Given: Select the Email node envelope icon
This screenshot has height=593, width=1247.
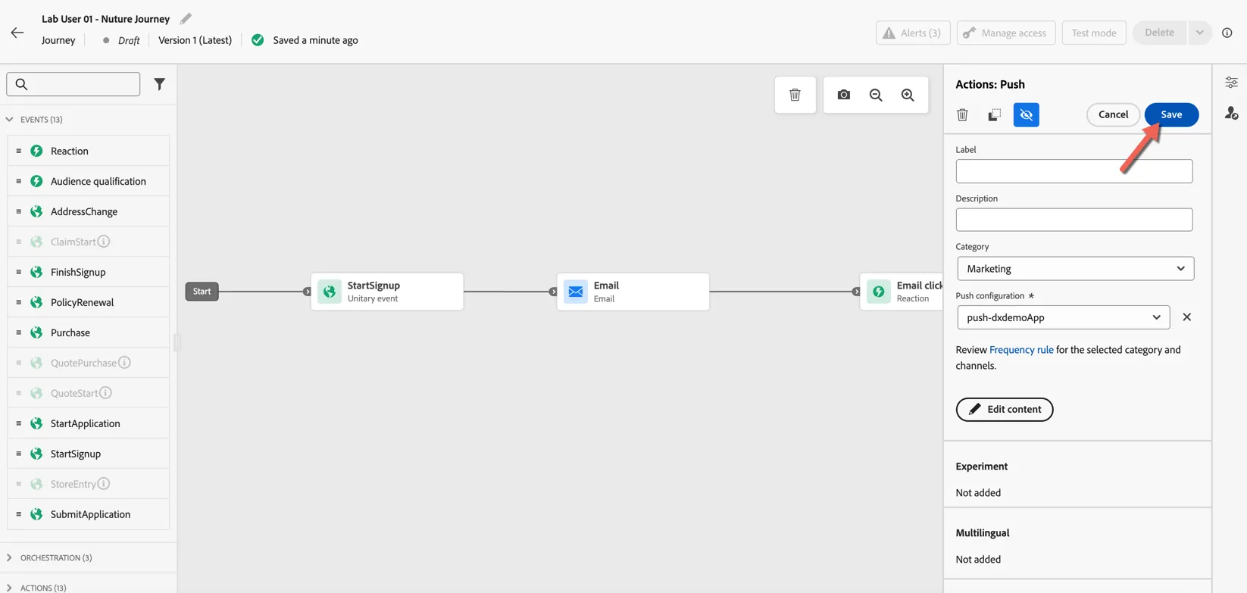Looking at the screenshot, I should 576,292.
